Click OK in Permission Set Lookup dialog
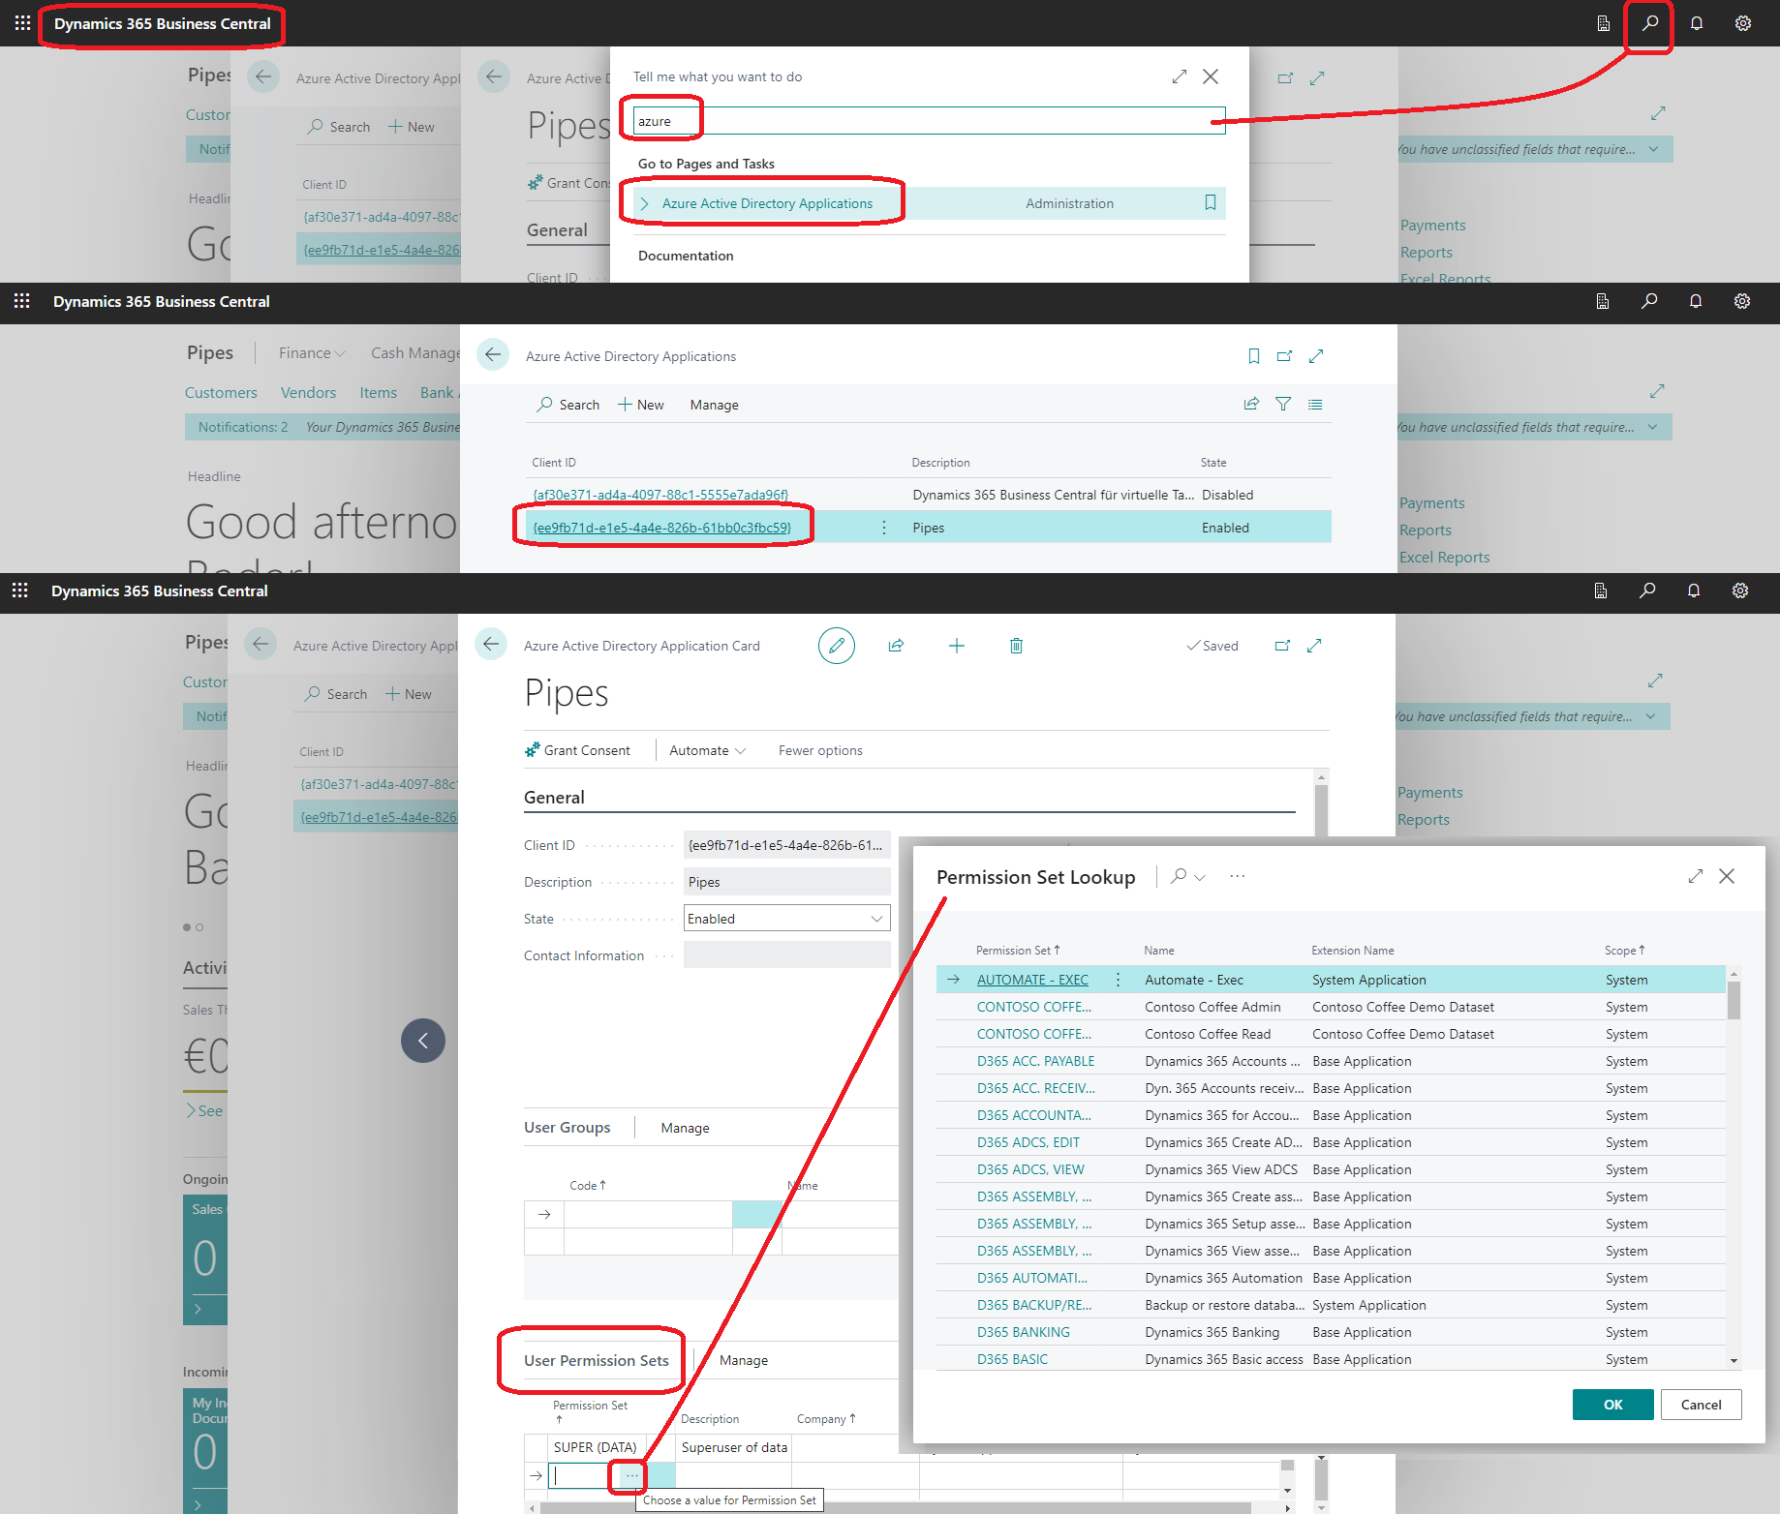 click(1612, 1405)
